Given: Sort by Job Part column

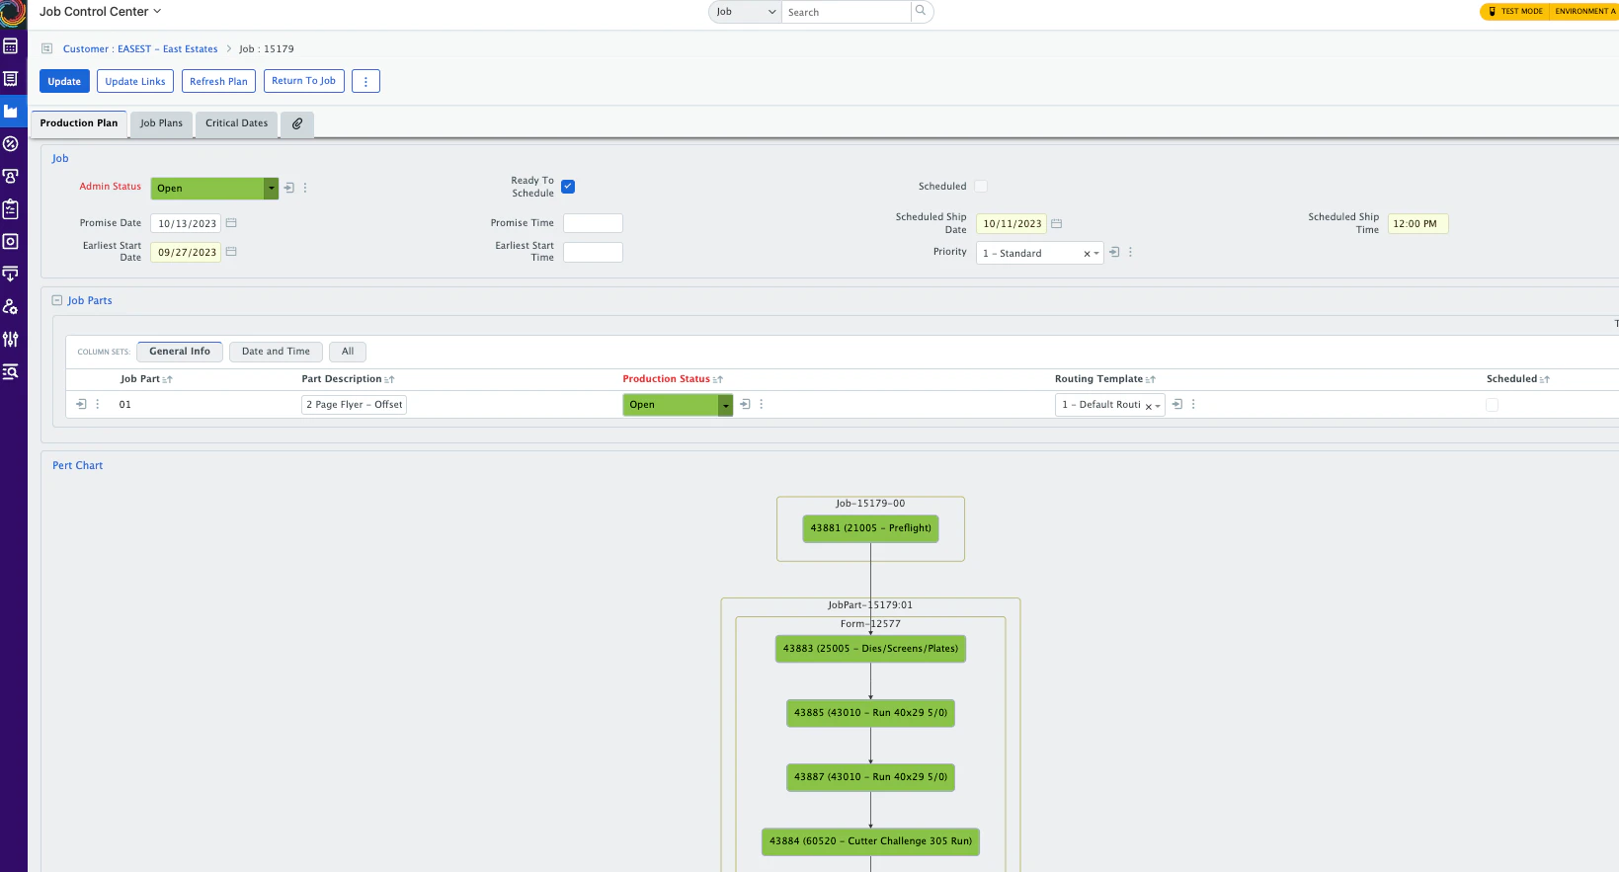Looking at the screenshot, I should pos(146,379).
